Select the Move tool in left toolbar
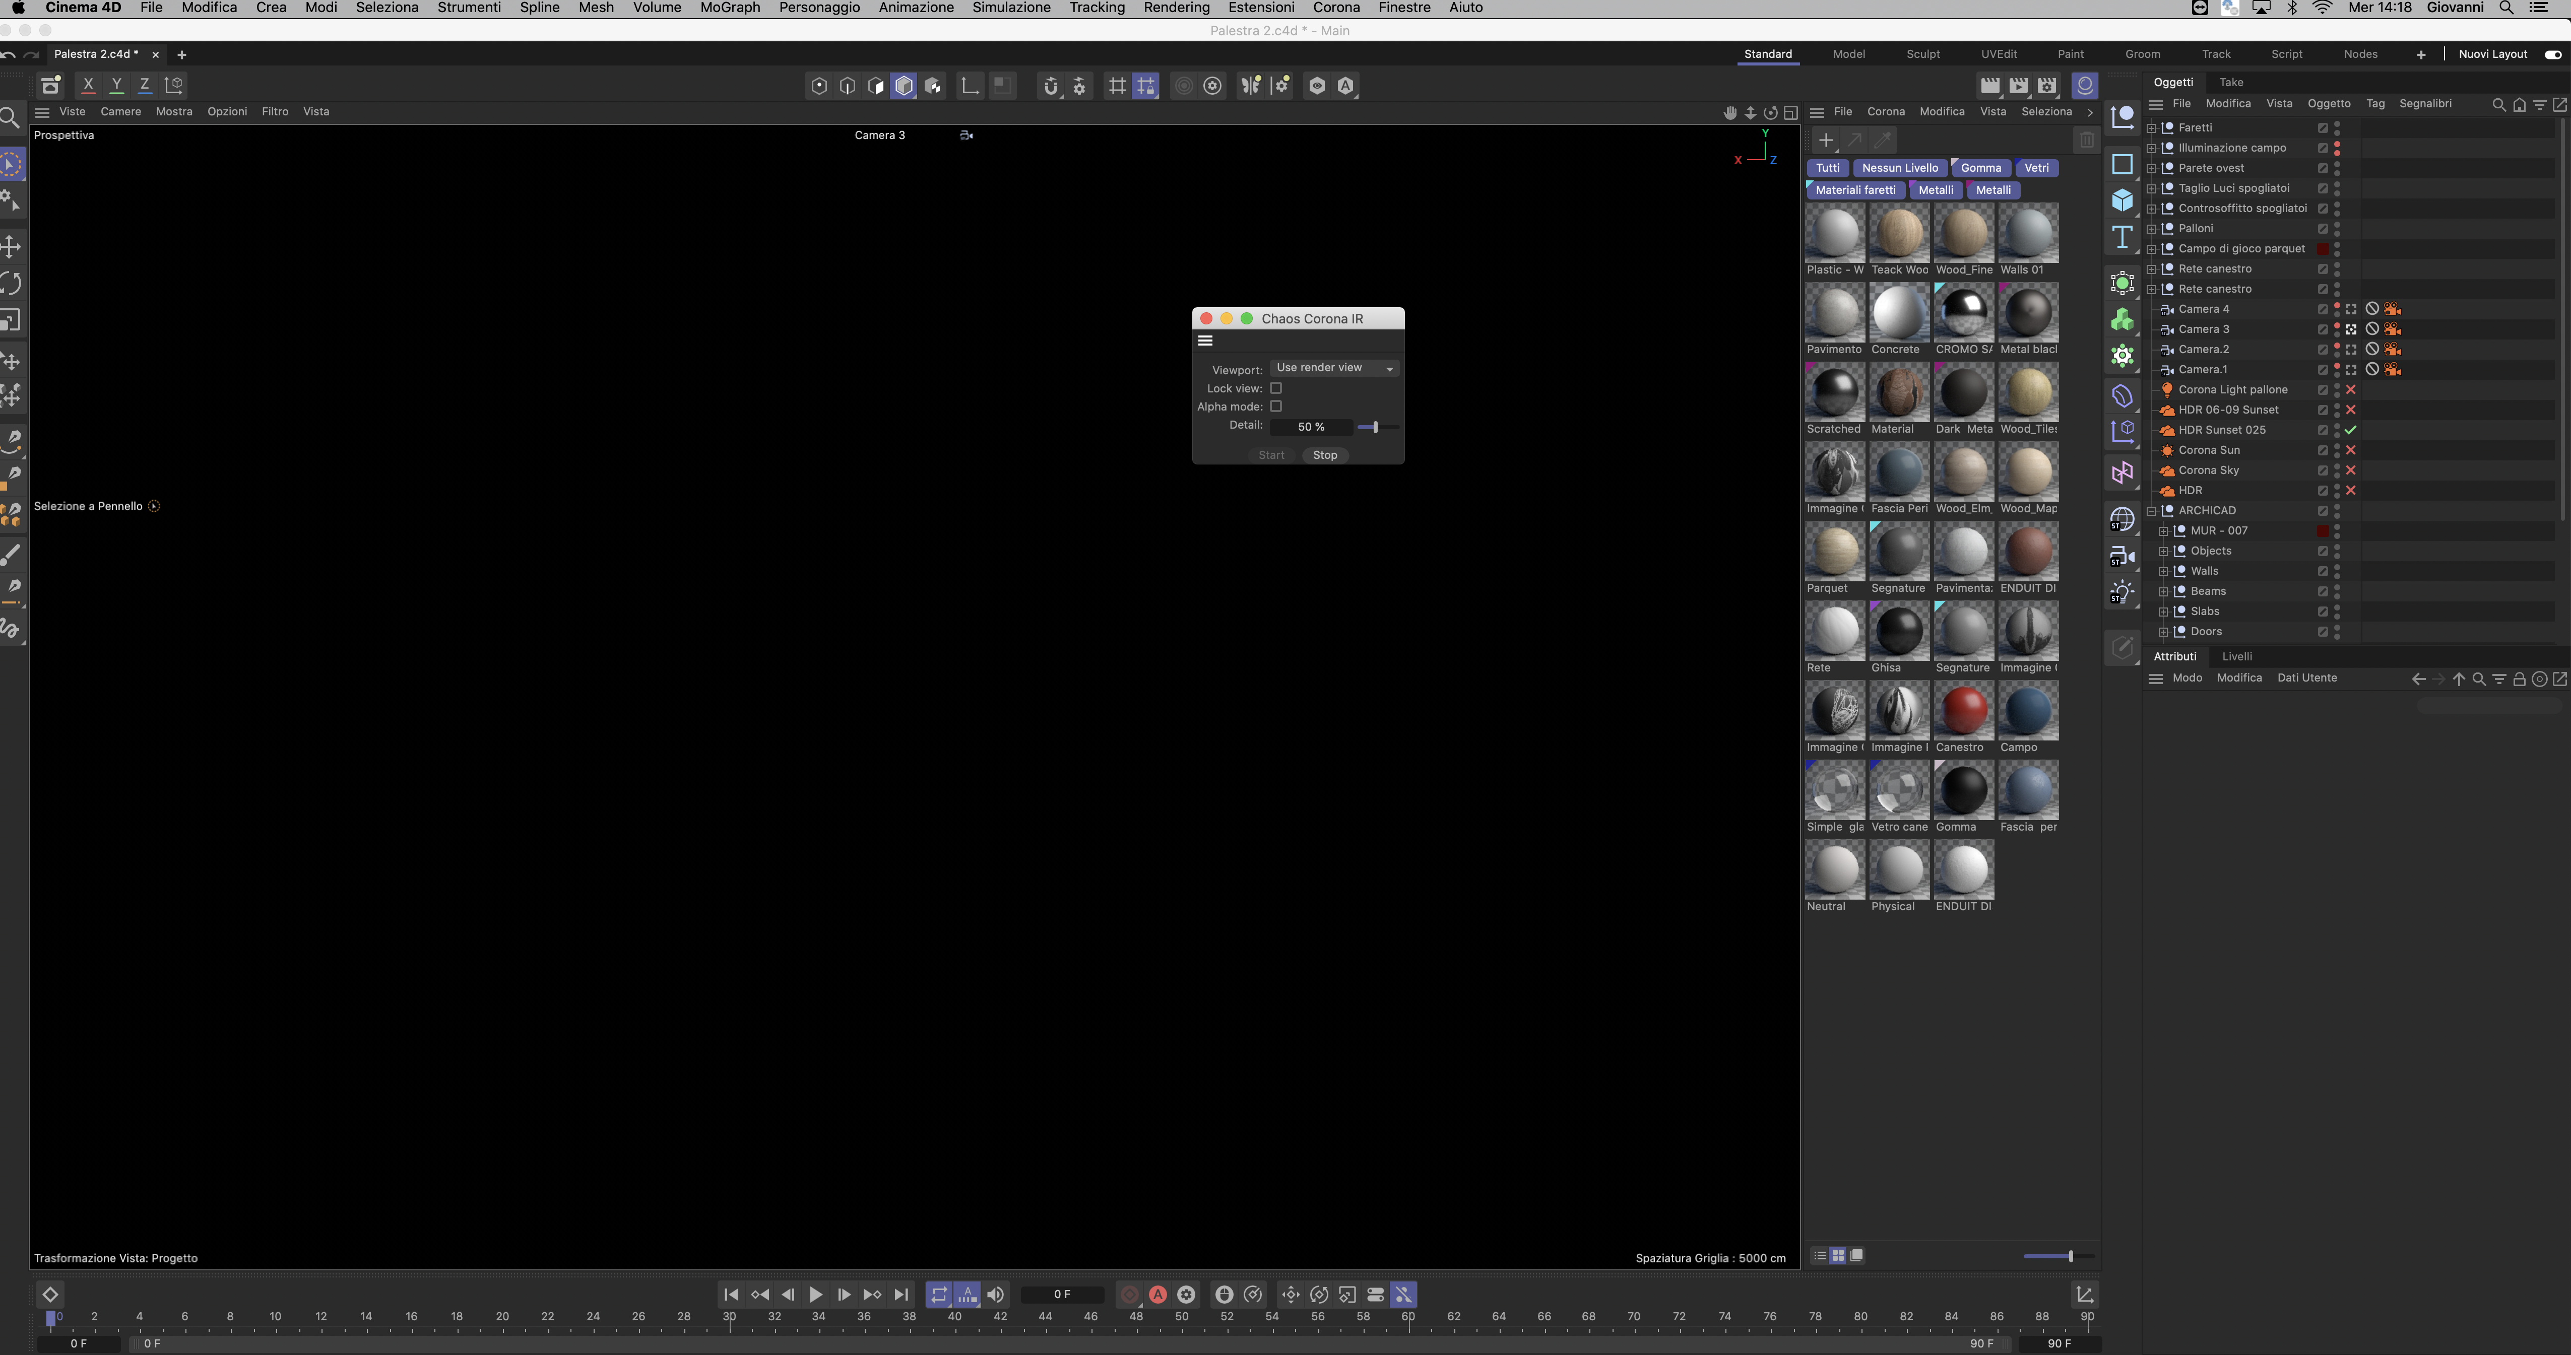This screenshot has width=2571, height=1355. 11,246
